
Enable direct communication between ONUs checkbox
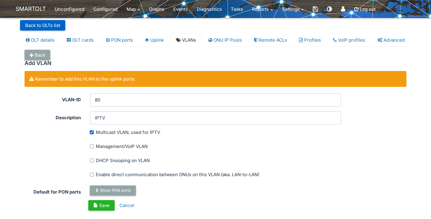tap(92, 175)
